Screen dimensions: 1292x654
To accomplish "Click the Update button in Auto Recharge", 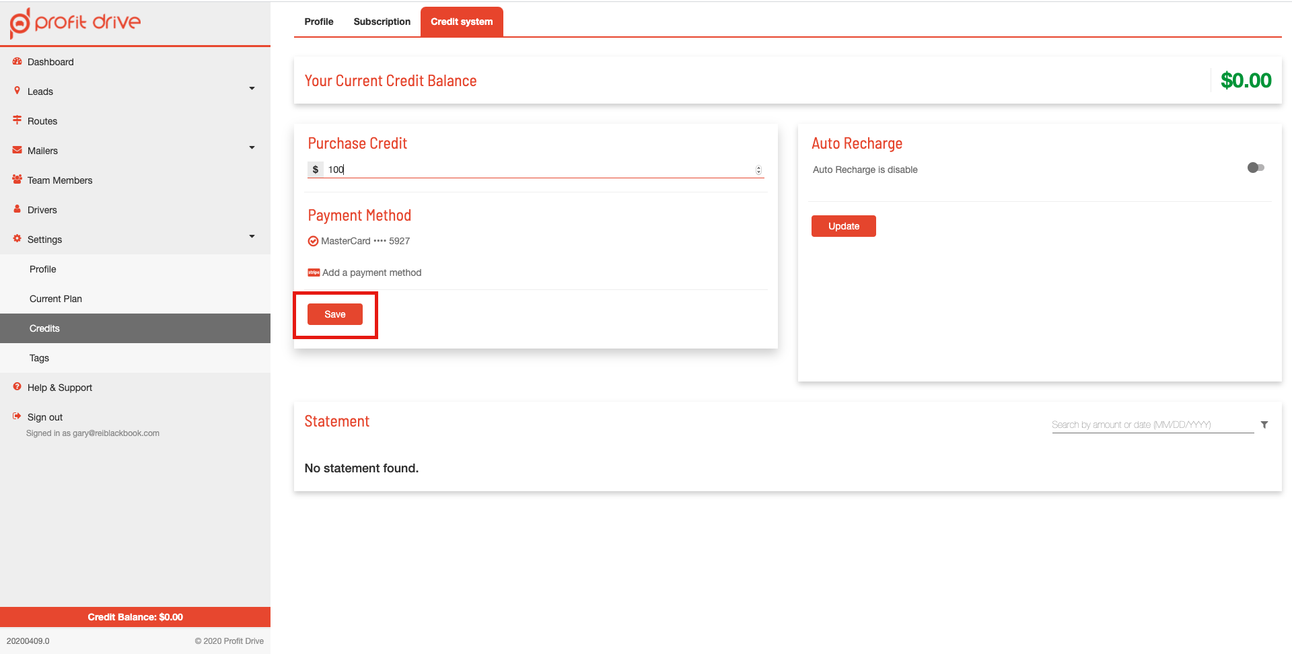I will [x=844, y=226].
